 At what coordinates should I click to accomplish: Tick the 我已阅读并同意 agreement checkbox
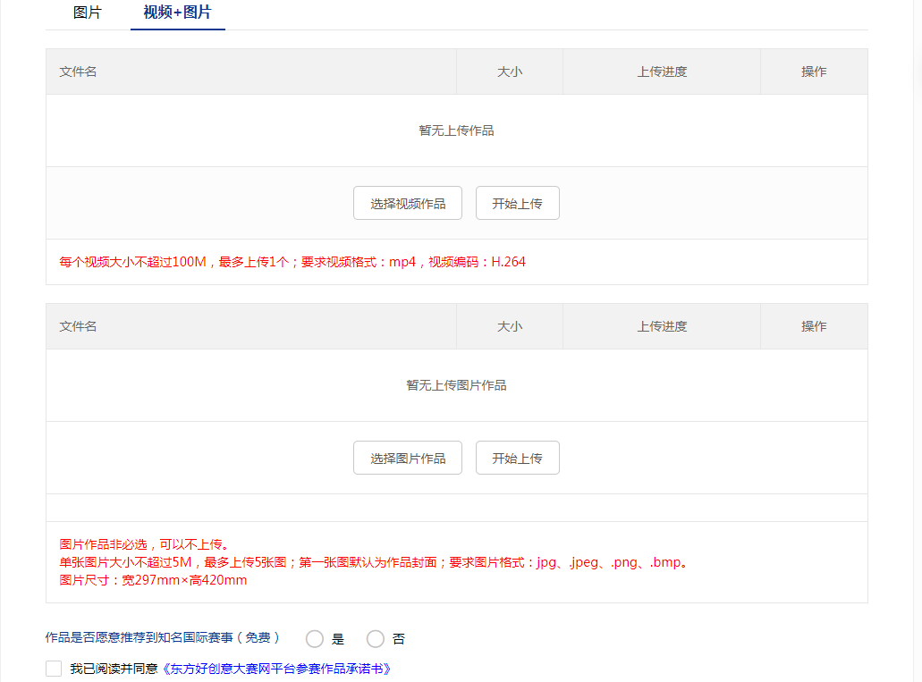pos(54,669)
